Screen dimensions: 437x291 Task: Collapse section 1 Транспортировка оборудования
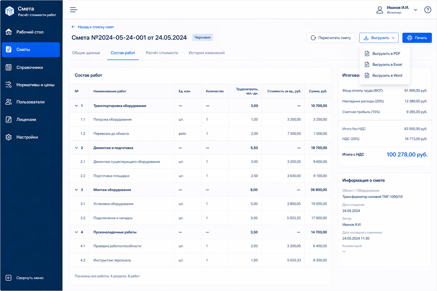click(x=76, y=106)
